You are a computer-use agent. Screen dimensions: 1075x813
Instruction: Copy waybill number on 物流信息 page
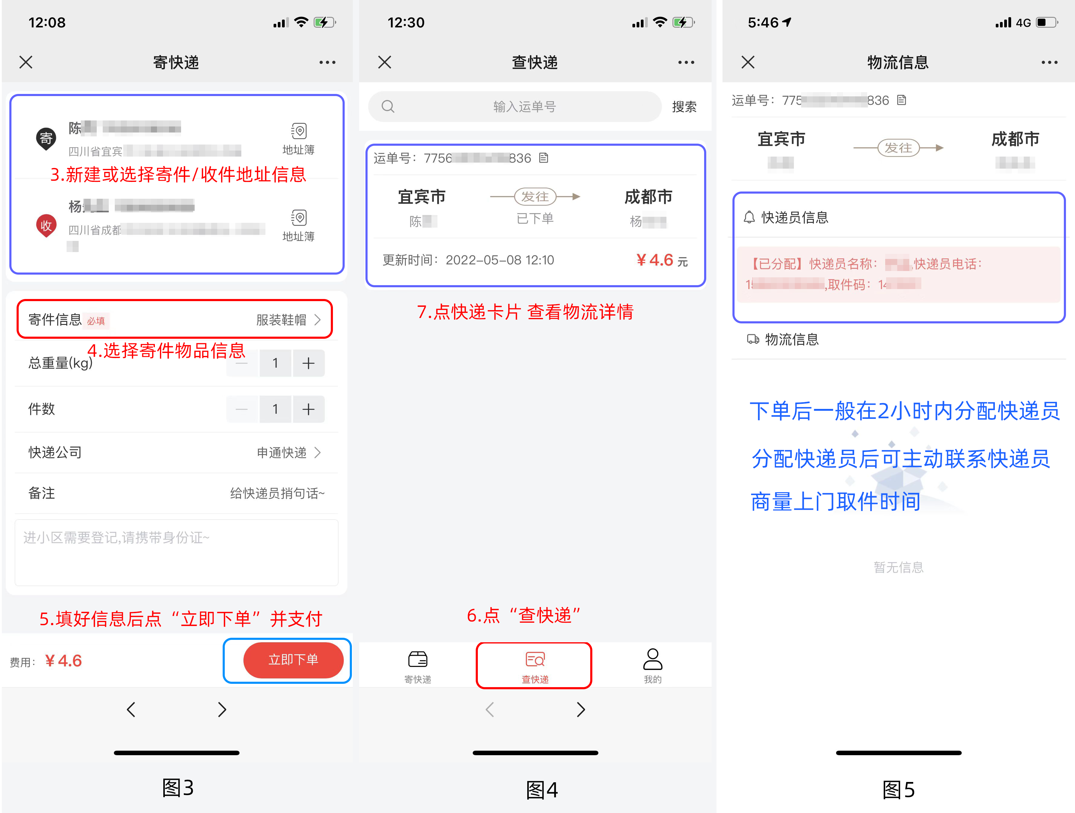[901, 100]
